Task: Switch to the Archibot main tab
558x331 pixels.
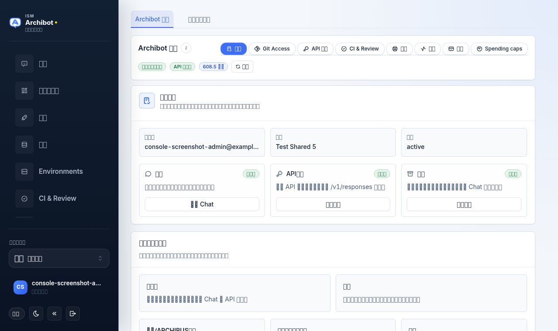Action: click(152, 19)
